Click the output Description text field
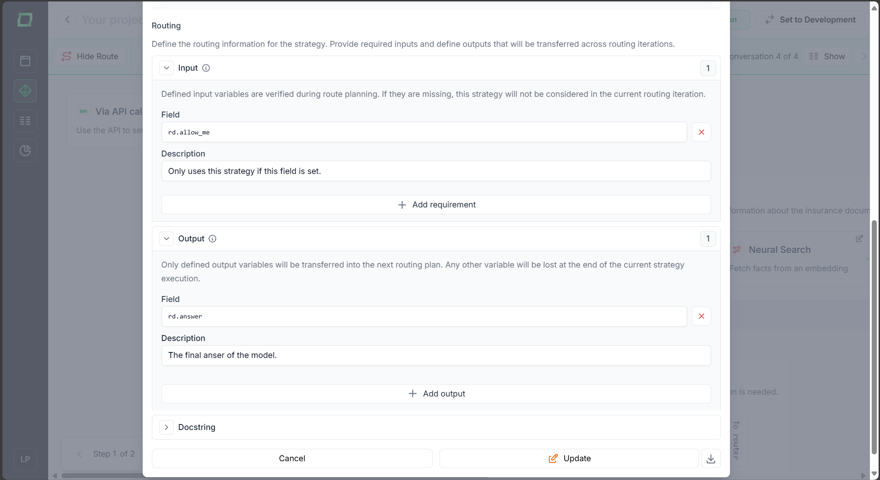Screen dimensions: 880x480 [436, 355]
